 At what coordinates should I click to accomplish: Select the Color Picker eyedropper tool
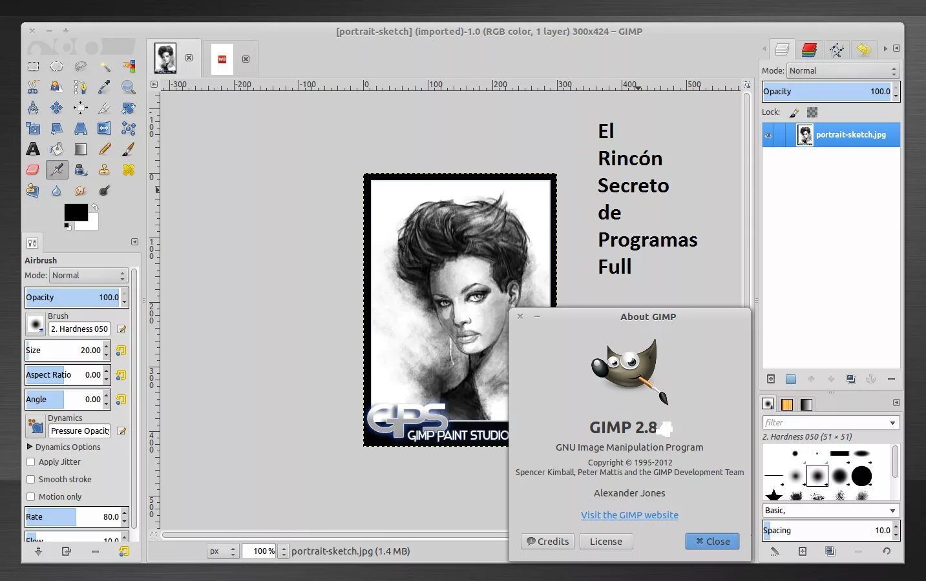coord(105,87)
